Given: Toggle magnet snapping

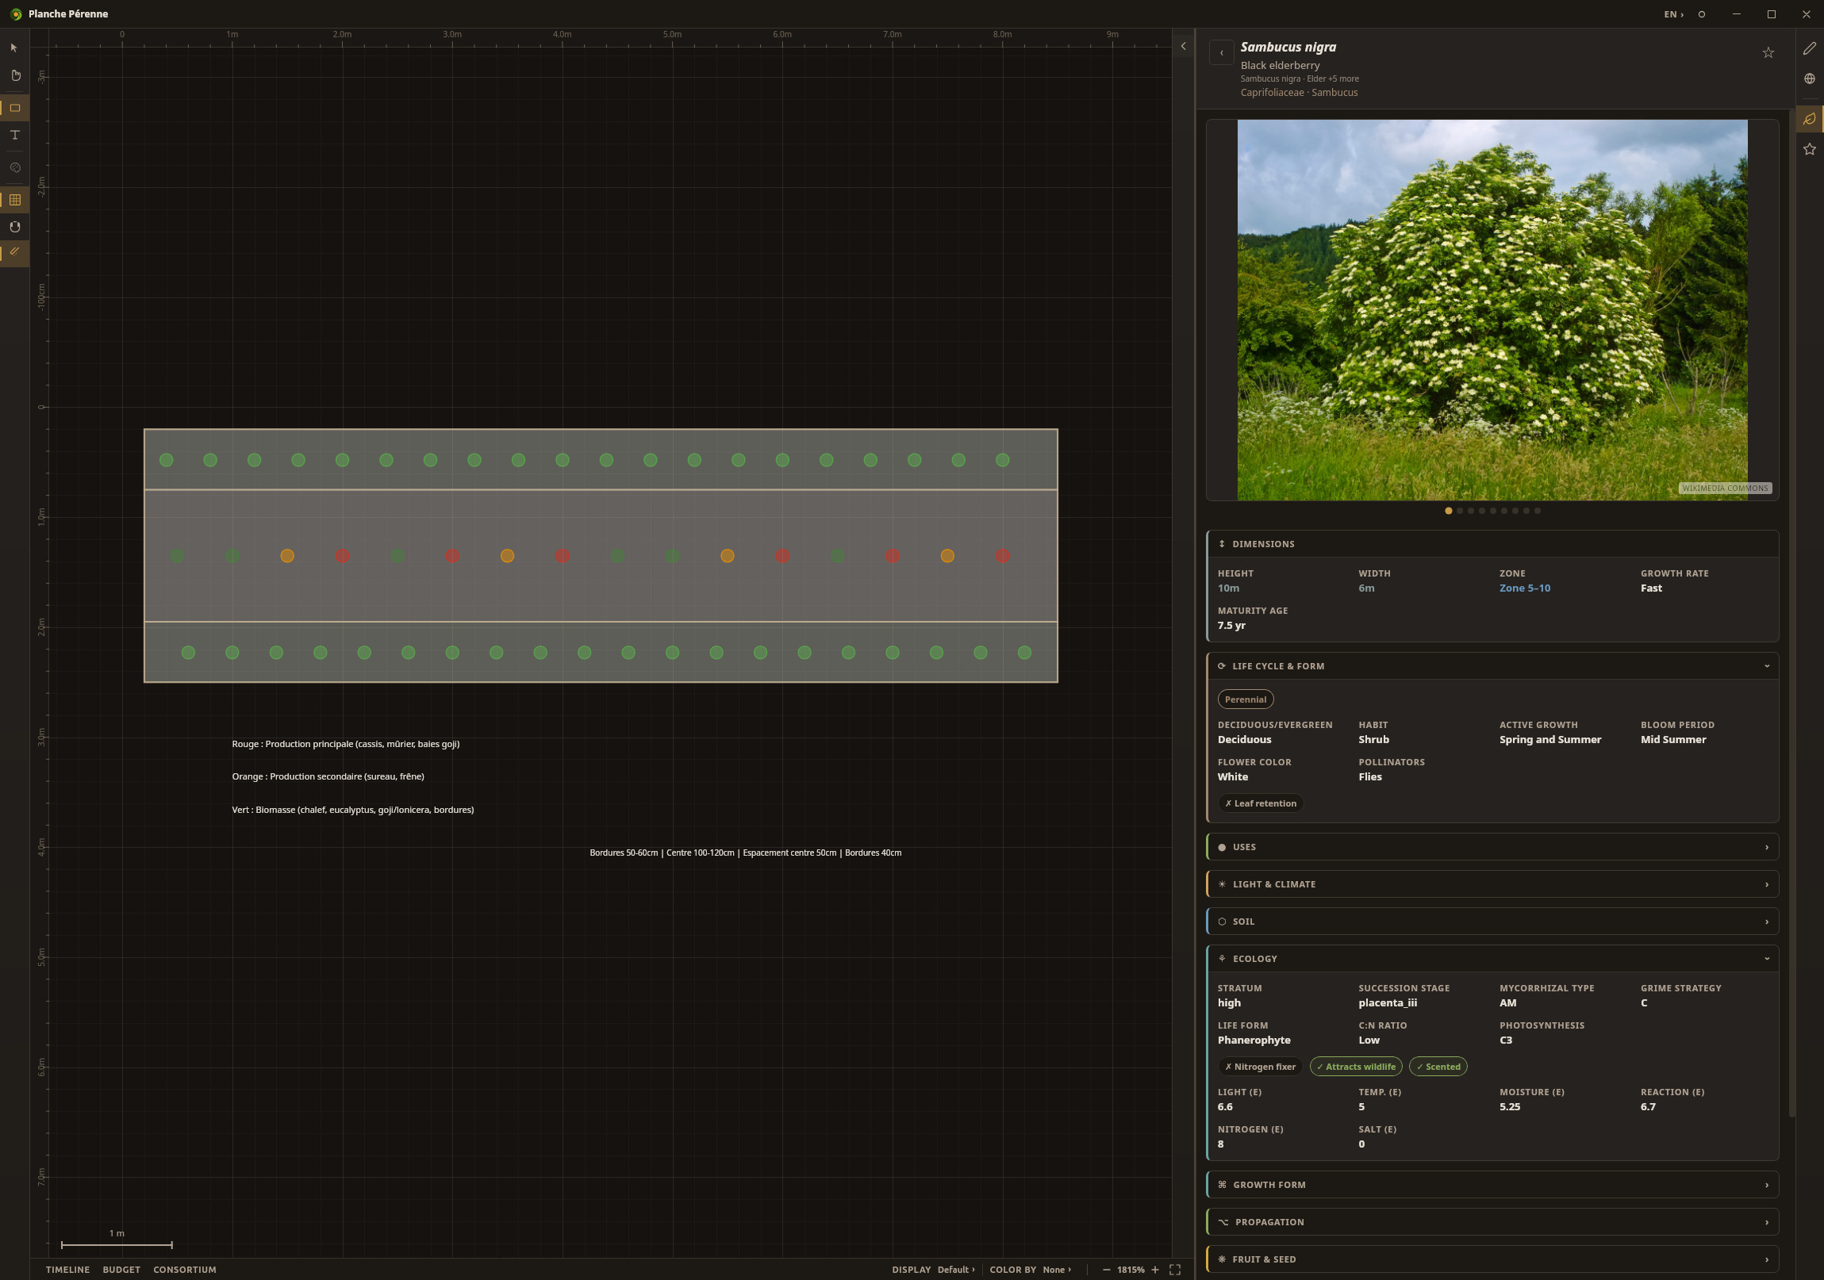Looking at the screenshot, I should pyautogui.click(x=14, y=227).
